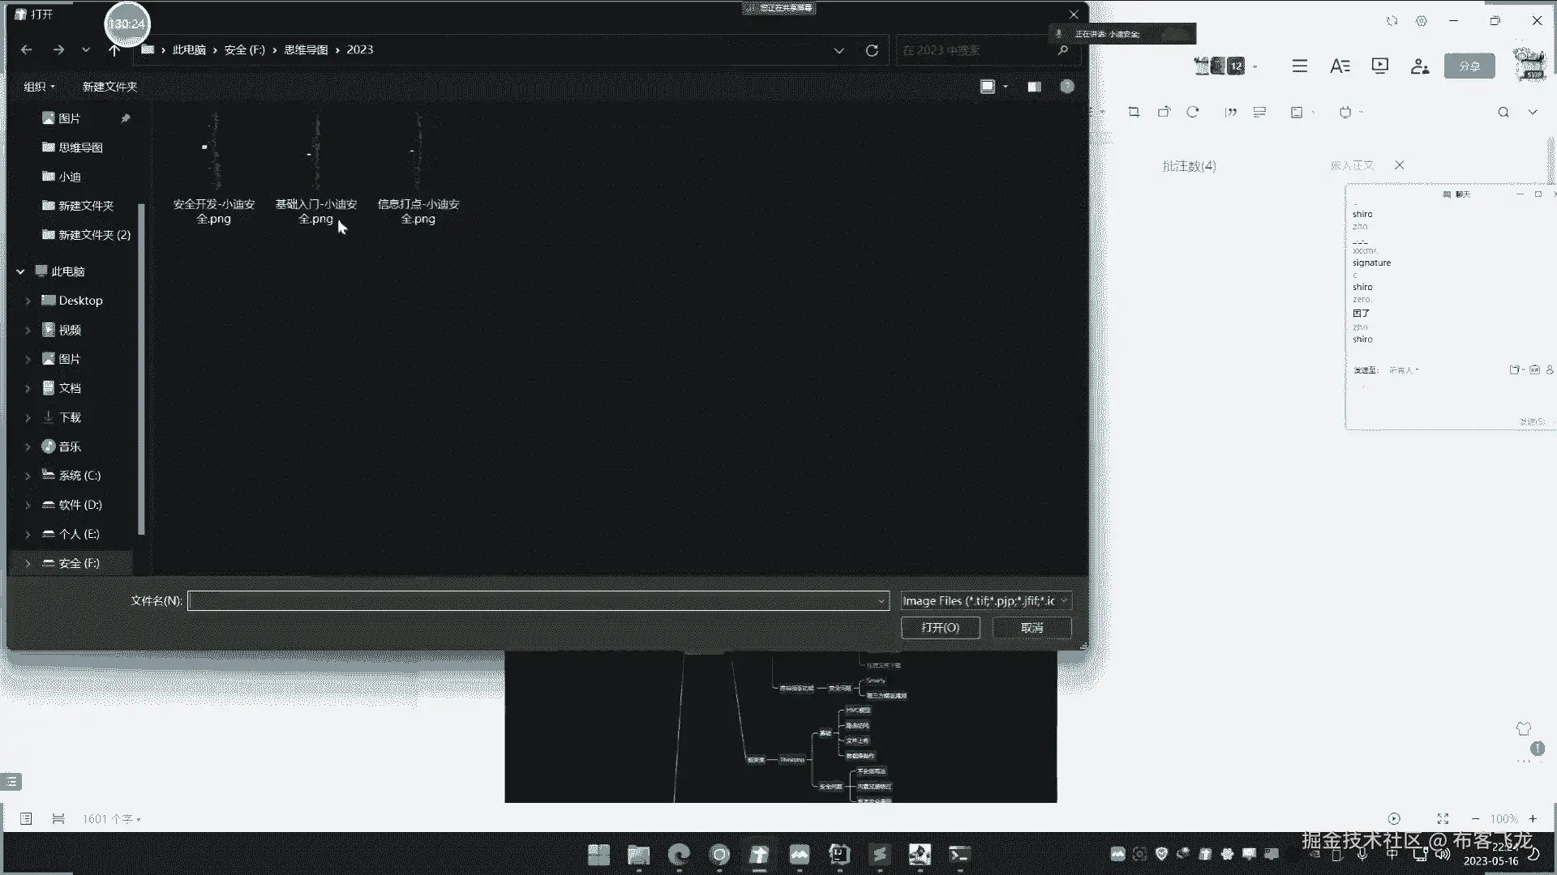Click the 取消 button

1032,628
